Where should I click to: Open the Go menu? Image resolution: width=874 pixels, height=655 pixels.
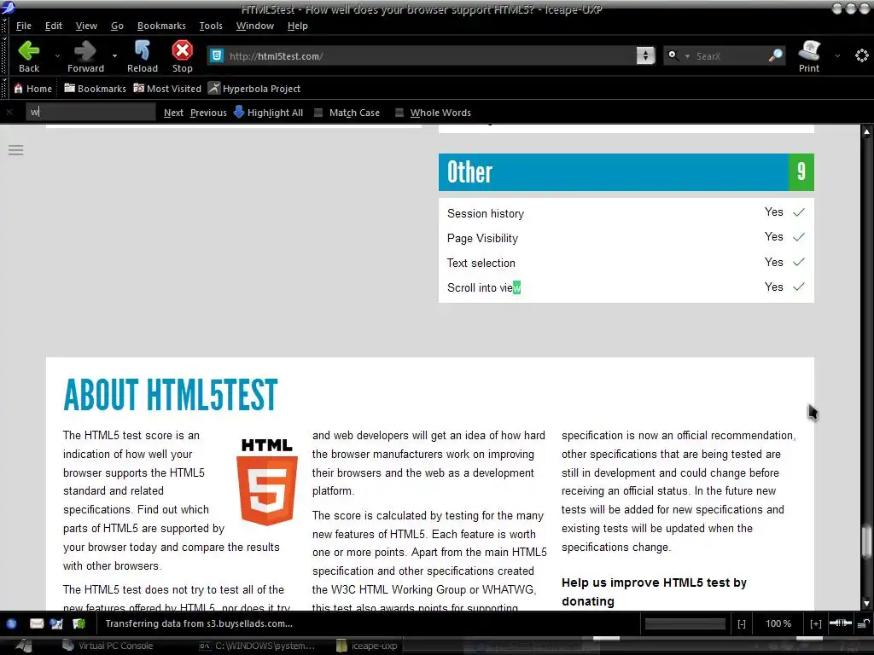[x=117, y=26]
